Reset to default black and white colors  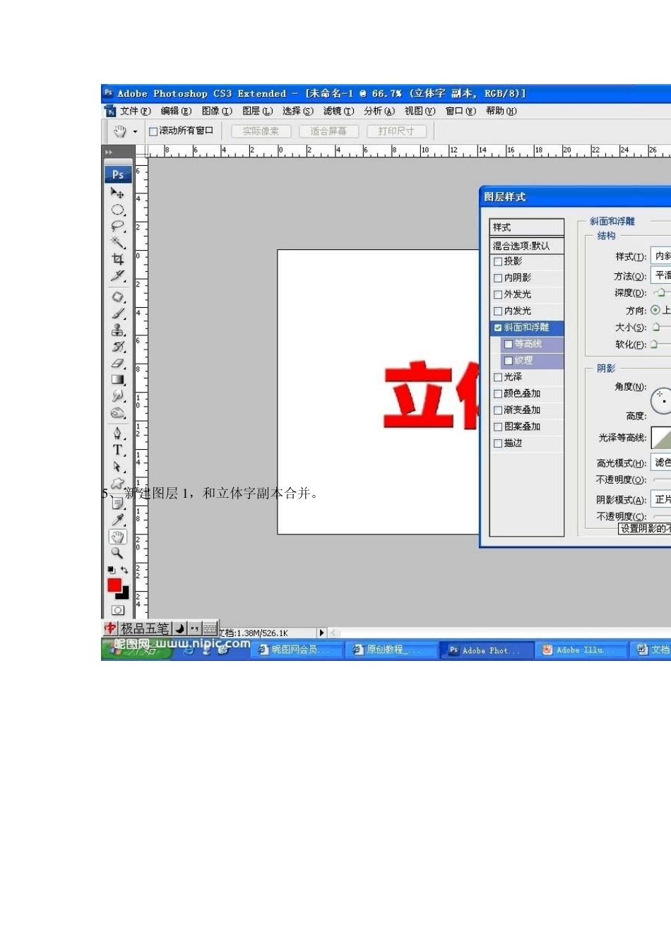click(111, 570)
